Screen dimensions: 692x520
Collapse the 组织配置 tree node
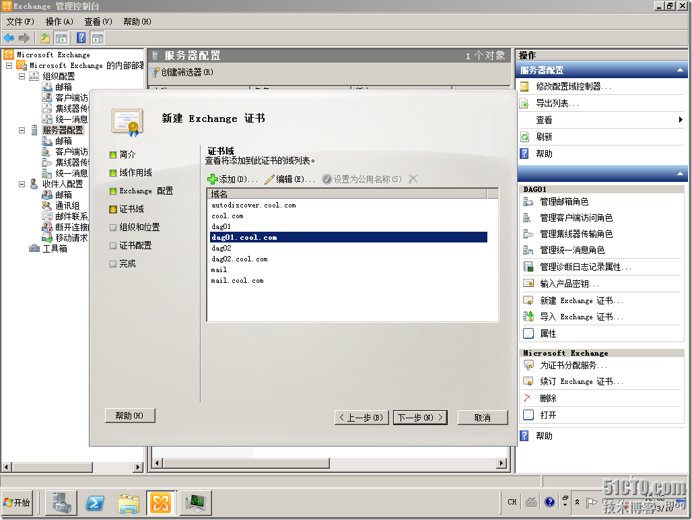tap(22, 76)
